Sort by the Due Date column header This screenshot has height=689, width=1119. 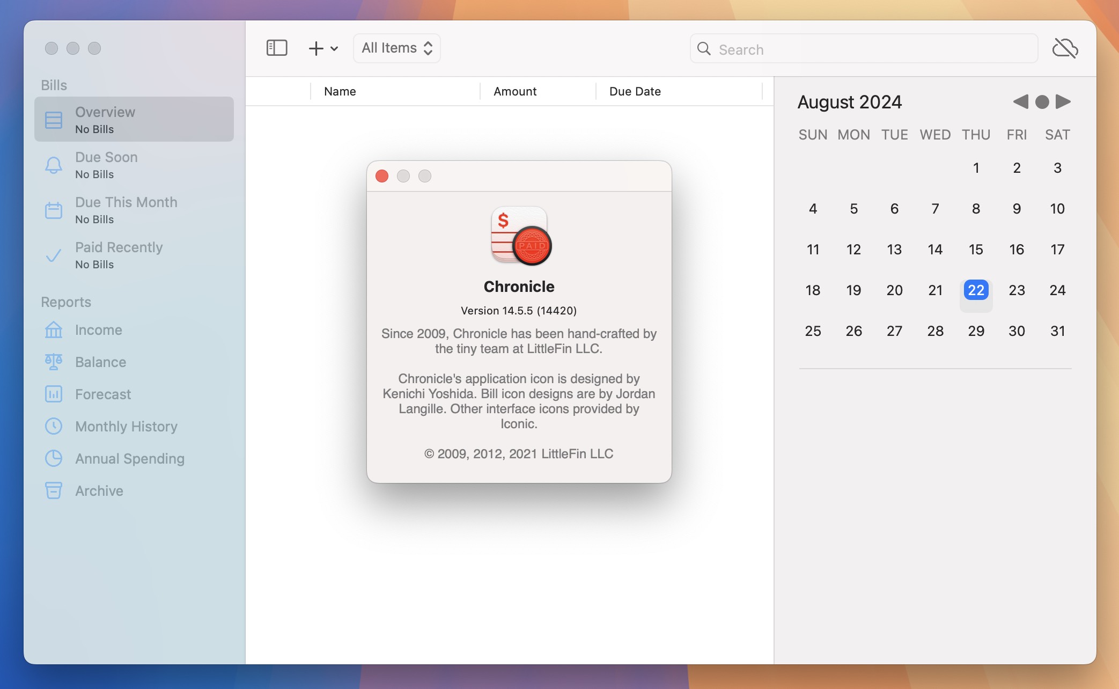pos(679,91)
